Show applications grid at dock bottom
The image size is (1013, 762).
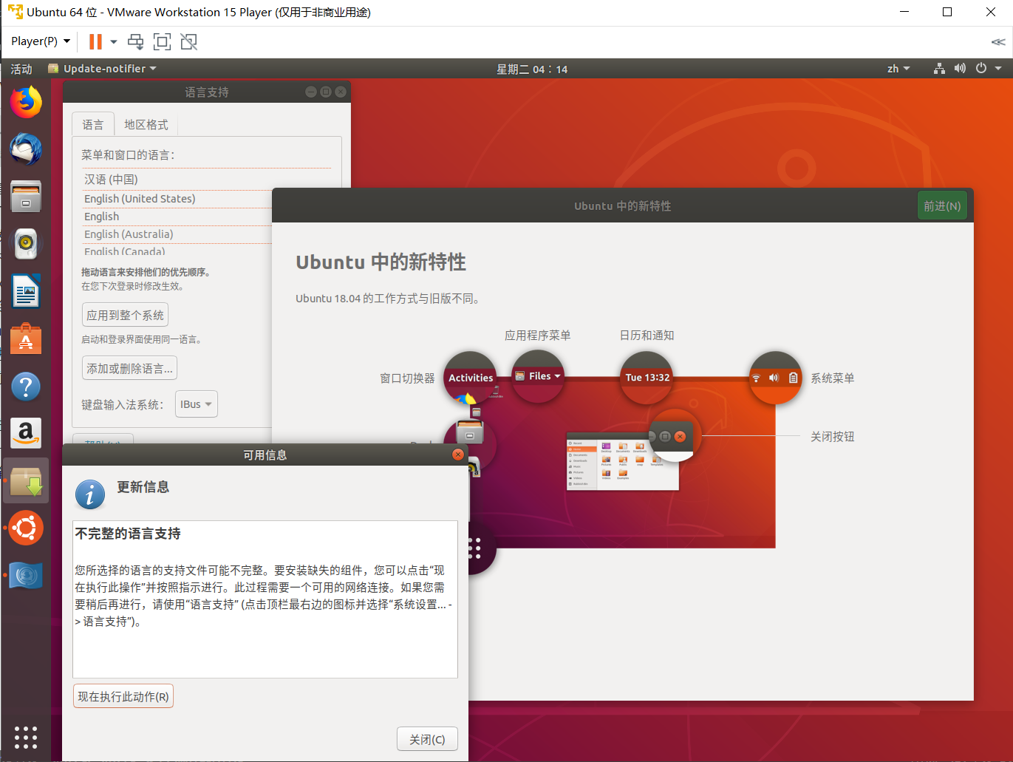(x=26, y=737)
